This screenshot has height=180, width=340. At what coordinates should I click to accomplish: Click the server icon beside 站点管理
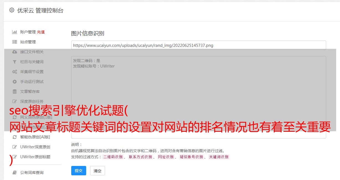coord(15,42)
